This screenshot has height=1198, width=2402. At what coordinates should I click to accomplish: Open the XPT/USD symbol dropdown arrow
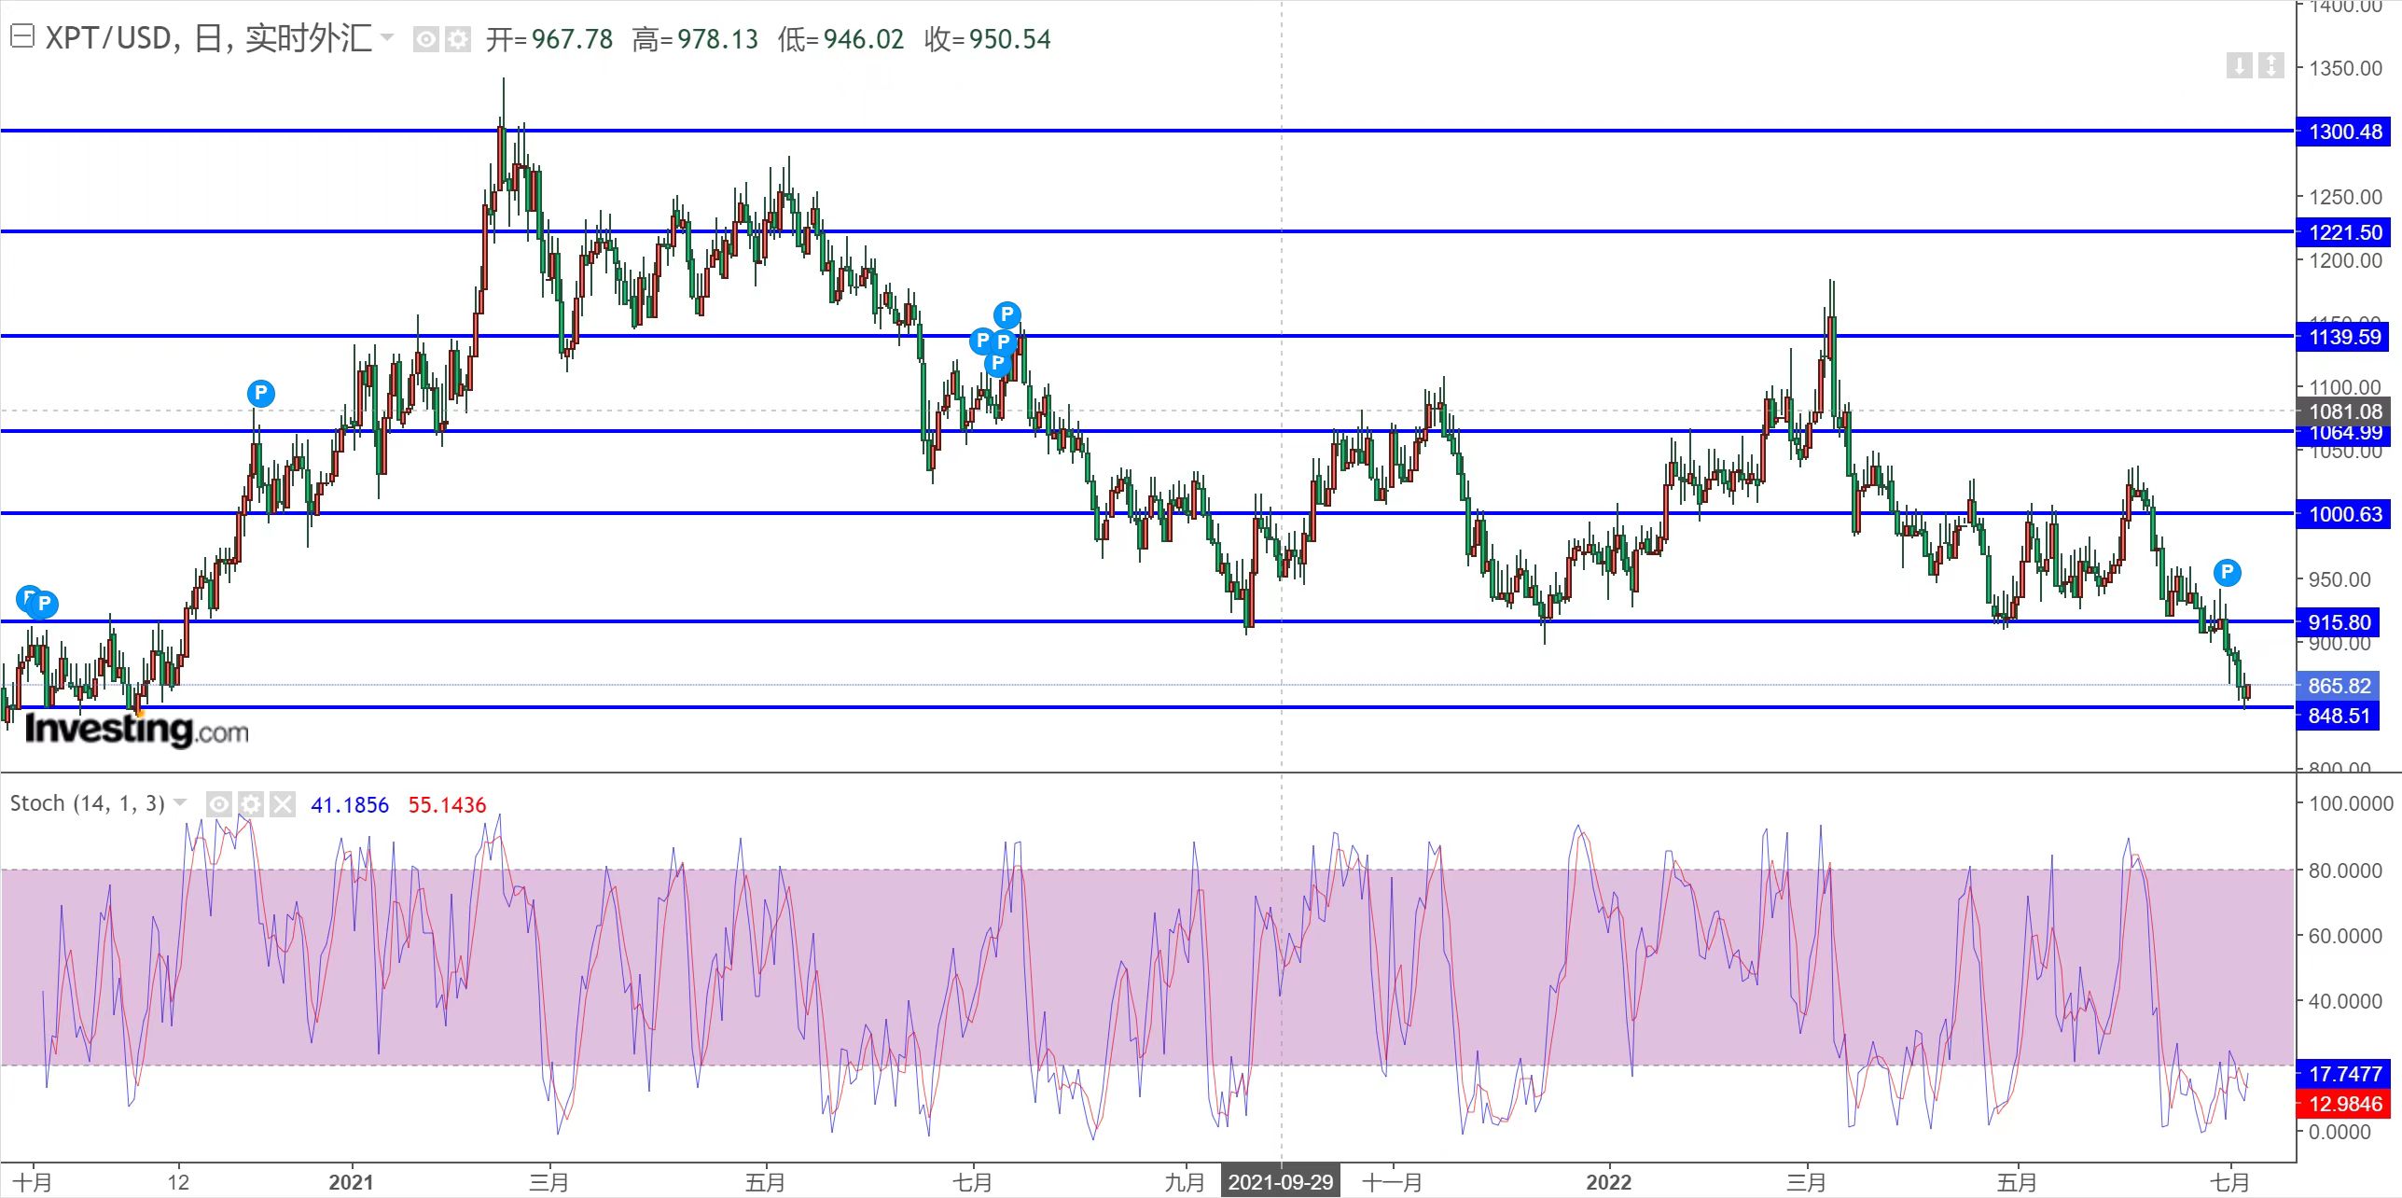(388, 38)
